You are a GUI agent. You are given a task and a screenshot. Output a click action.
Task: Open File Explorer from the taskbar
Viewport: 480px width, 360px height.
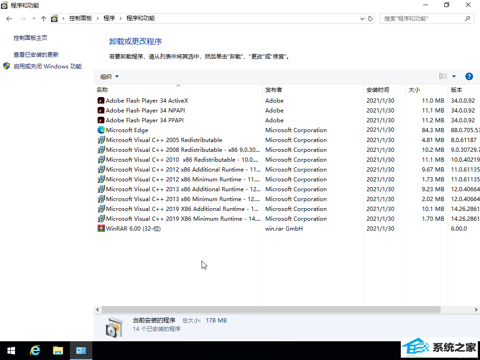[58, 351]
